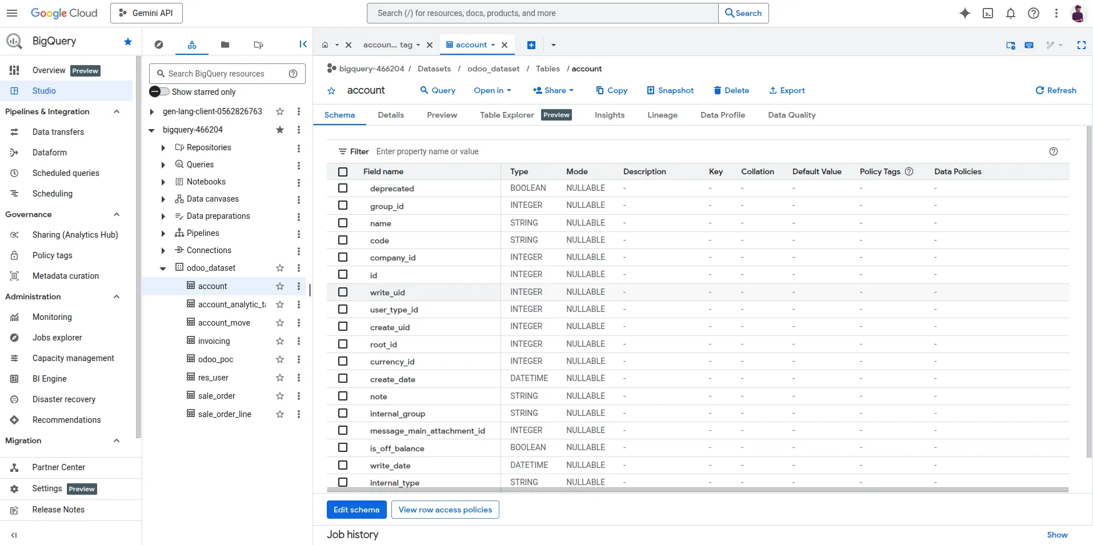Open the Lineage tab
Image resolution: width=1093 pixels, height=545 pixels.
coord(662,115)
